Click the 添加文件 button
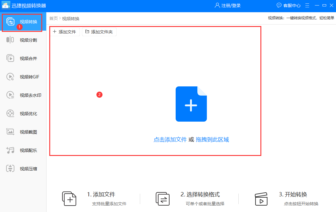The height and width of the screenshot is (212, 336). [x=65, y=32]
